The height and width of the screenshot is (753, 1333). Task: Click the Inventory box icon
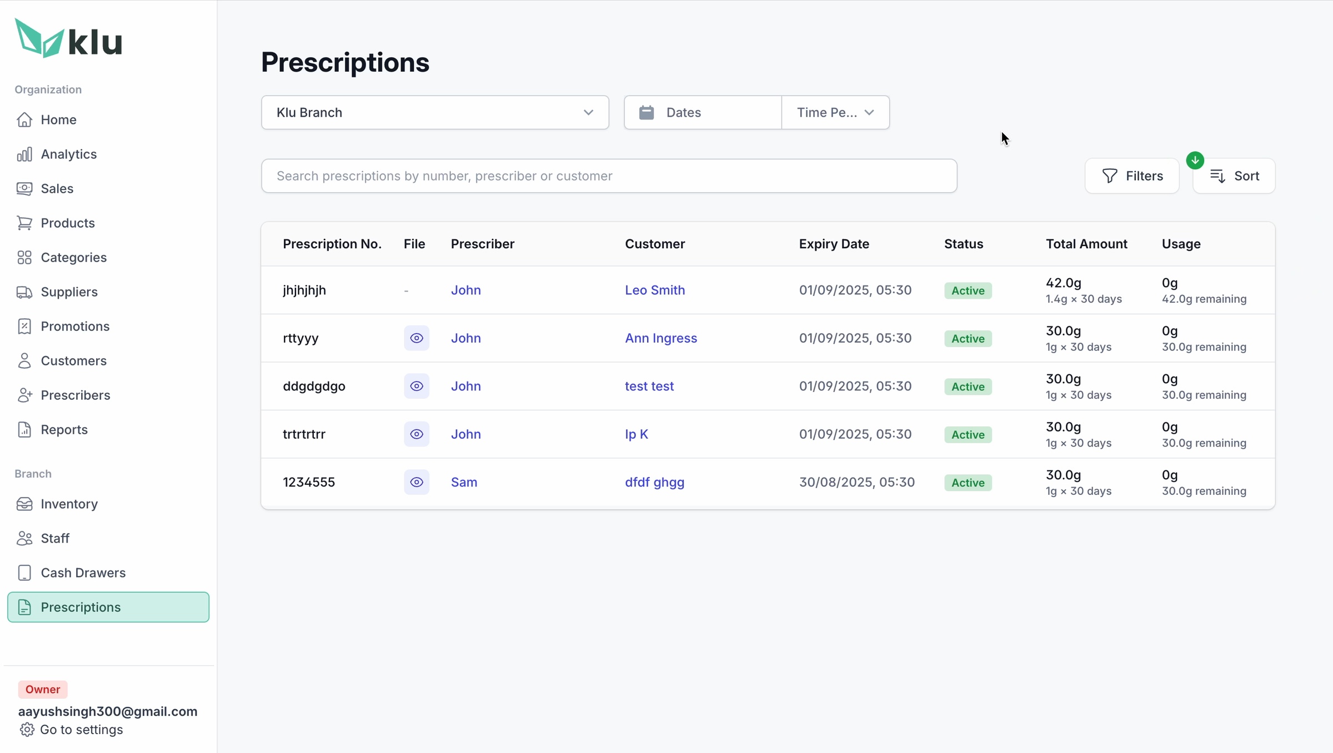coord(24,504)
